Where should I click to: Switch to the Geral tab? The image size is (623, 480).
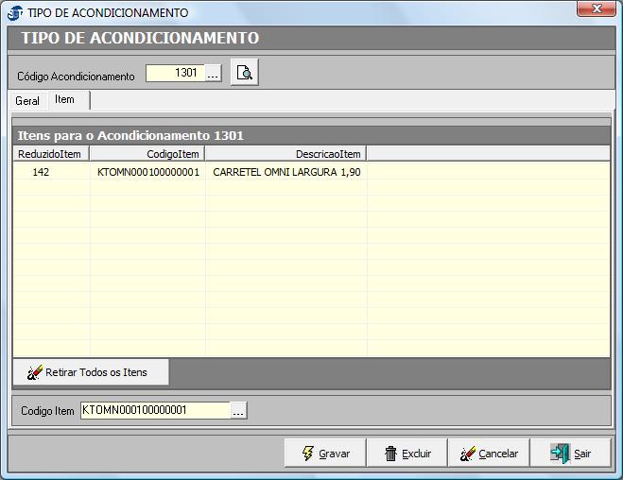coord(27,100)
